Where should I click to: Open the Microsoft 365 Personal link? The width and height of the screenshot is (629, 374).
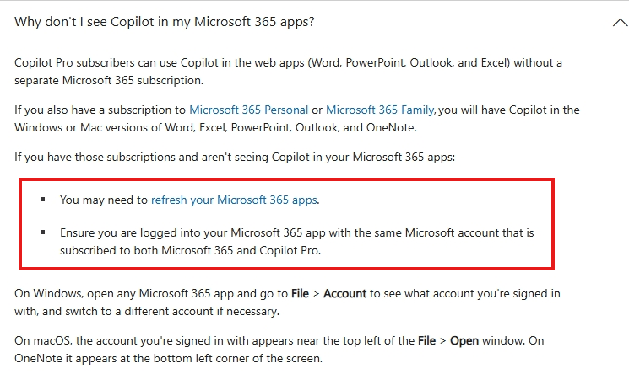tap(248, 110)
